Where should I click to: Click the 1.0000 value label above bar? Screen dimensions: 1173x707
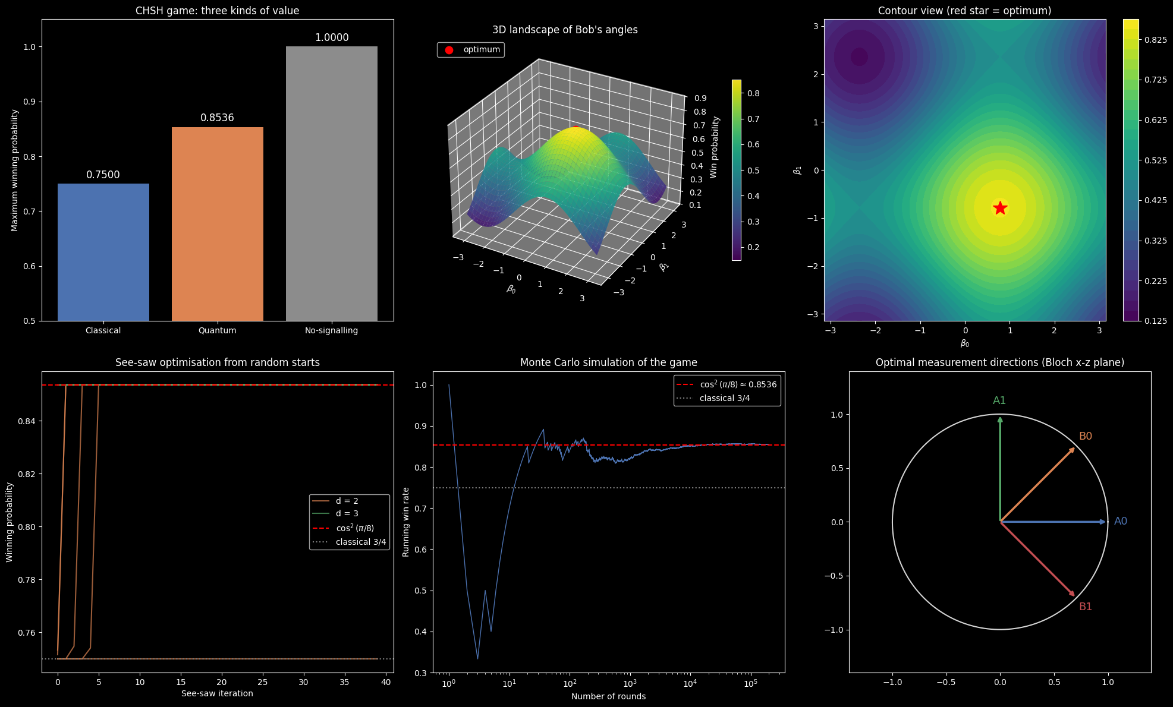click(x=332, y=37)
